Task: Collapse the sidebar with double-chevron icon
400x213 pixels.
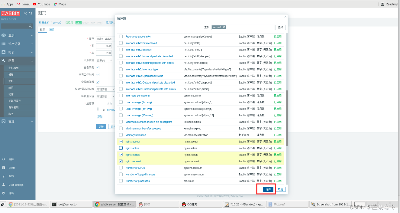Action: (25, 13)
